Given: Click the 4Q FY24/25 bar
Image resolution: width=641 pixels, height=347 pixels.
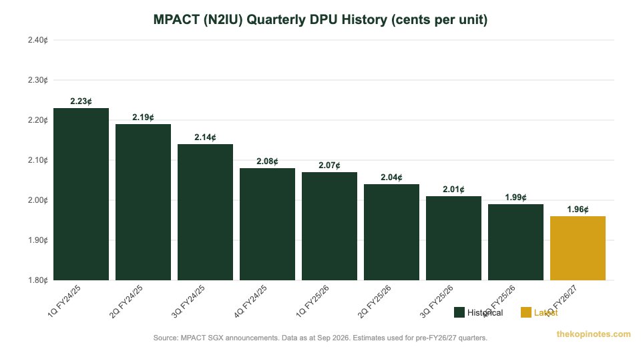Looking at the screenshot, I should pyautogui.click(x=267, y=224).
